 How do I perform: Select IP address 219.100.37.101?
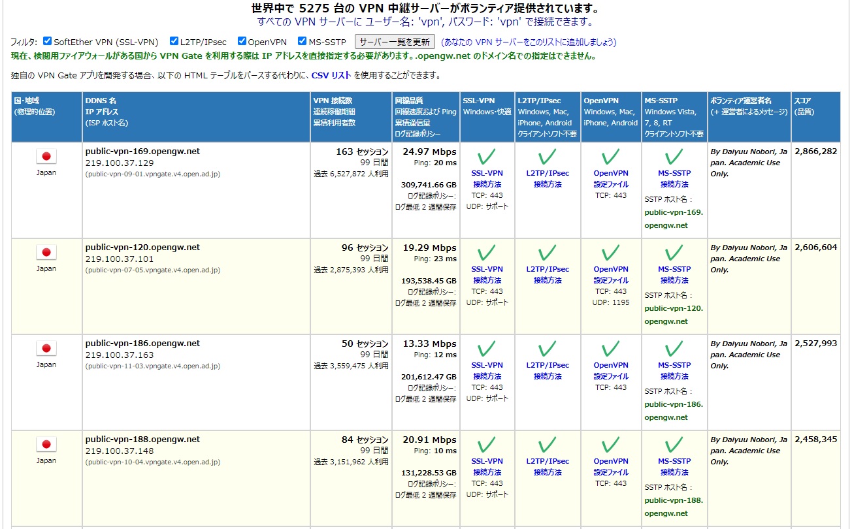click(x=120, y=259)
